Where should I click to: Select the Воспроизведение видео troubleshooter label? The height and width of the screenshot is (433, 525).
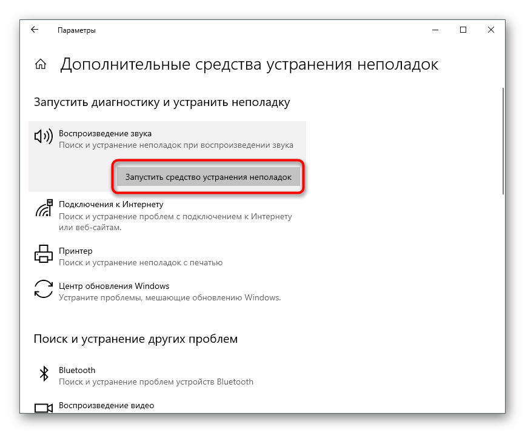(x=106, y=405)
